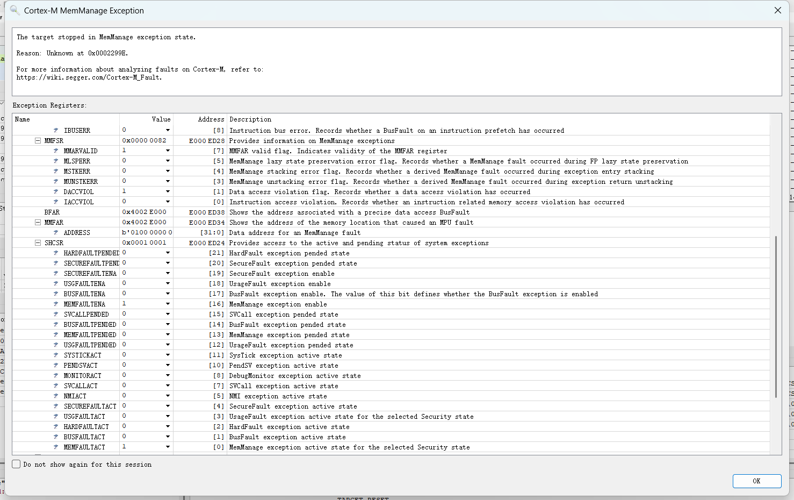Click the SVCALLPENDED edit icon

(56, 314)
